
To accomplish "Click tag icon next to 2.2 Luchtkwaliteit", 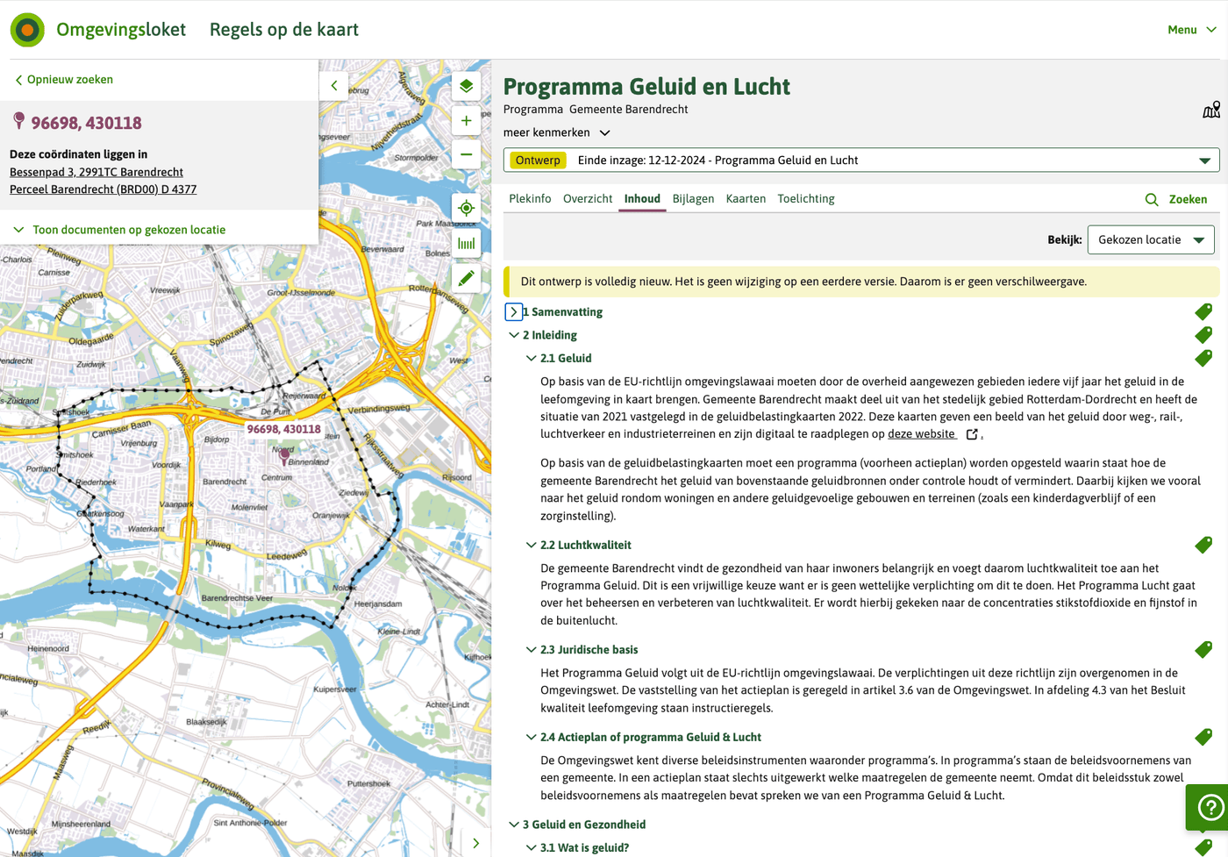I will coord(1203,545).
